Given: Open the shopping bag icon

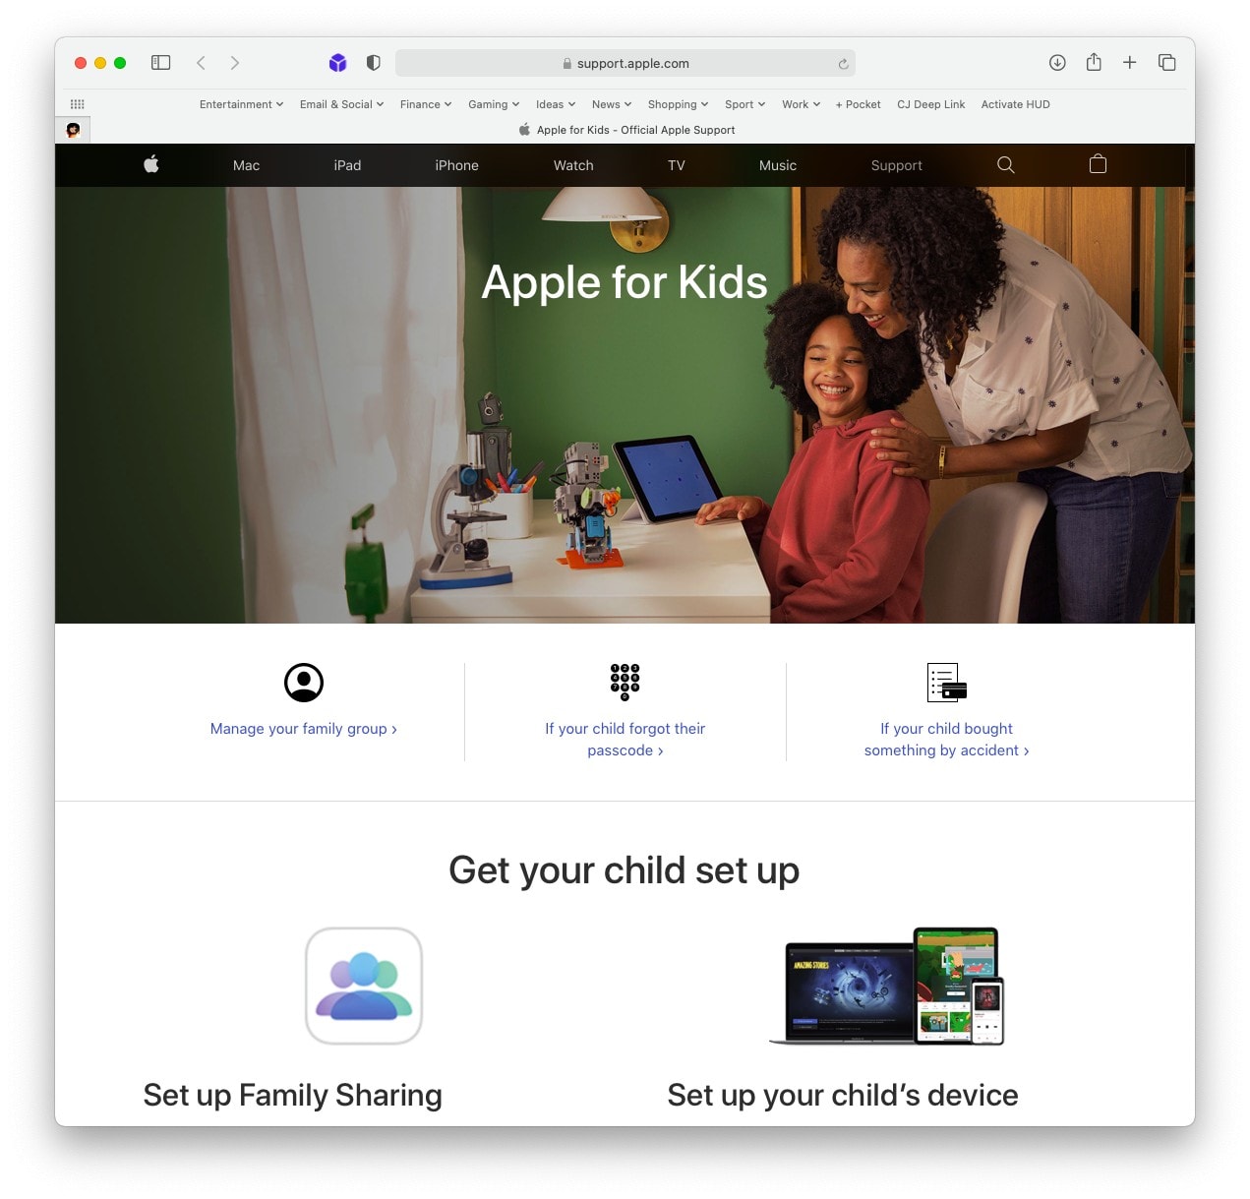Looking at the screenshot, I should (1098, 164).
